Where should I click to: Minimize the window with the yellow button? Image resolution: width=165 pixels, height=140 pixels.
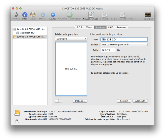17,8
